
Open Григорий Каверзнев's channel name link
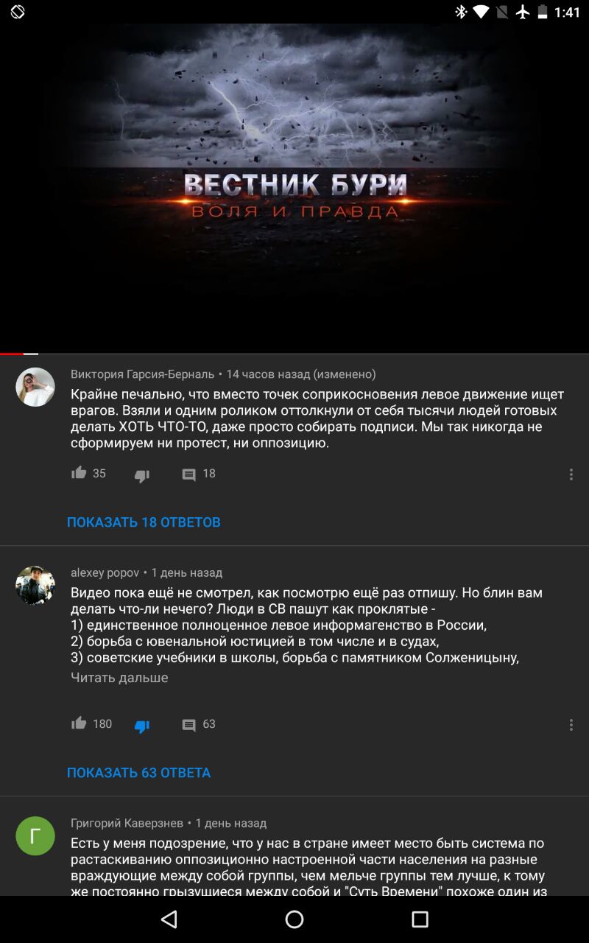coord(127,823)
